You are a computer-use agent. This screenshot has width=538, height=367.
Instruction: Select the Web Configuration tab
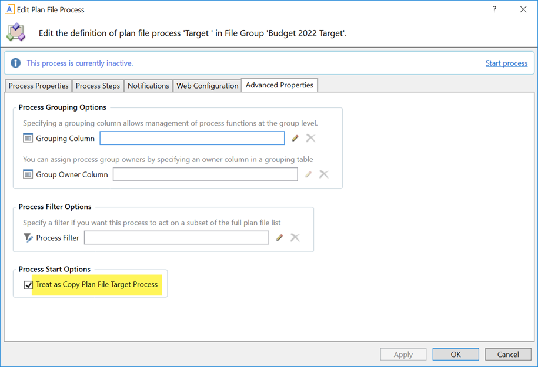point(208,86)
